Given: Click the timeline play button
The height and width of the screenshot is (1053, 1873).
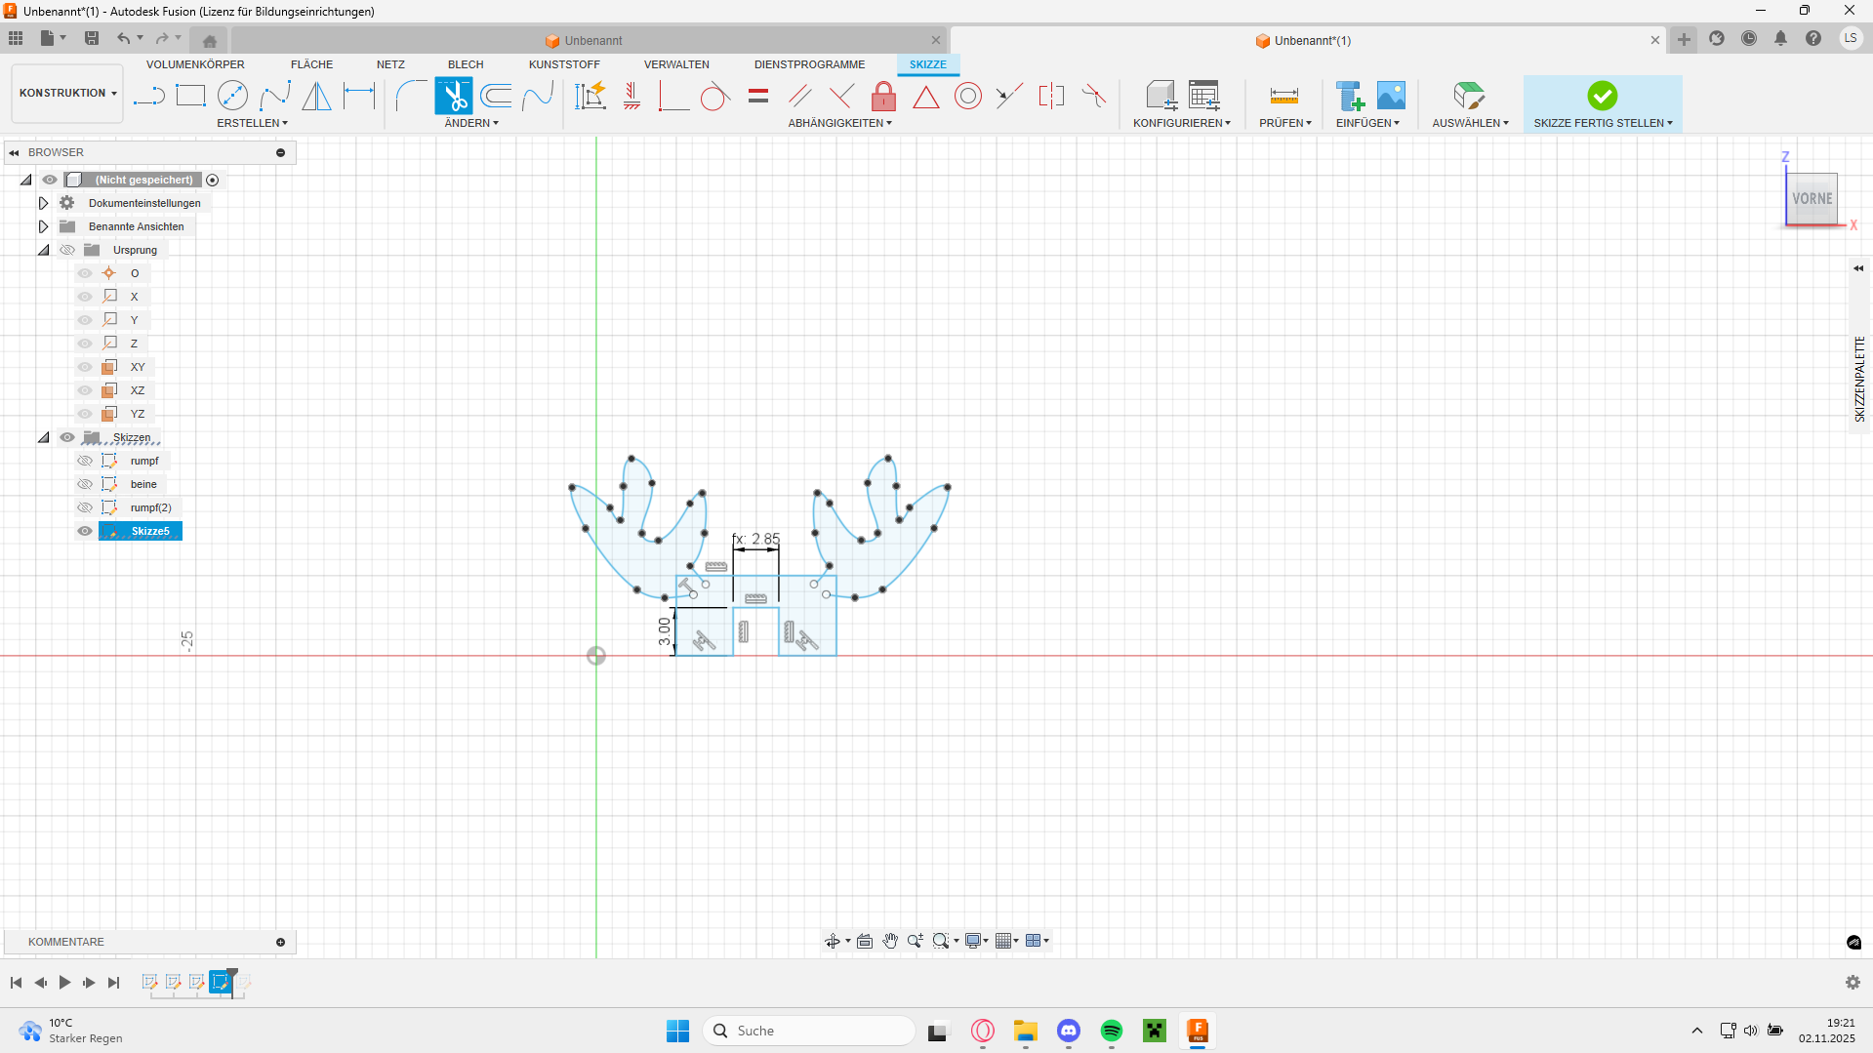Looking at the screenshot, I should point(64,983).
